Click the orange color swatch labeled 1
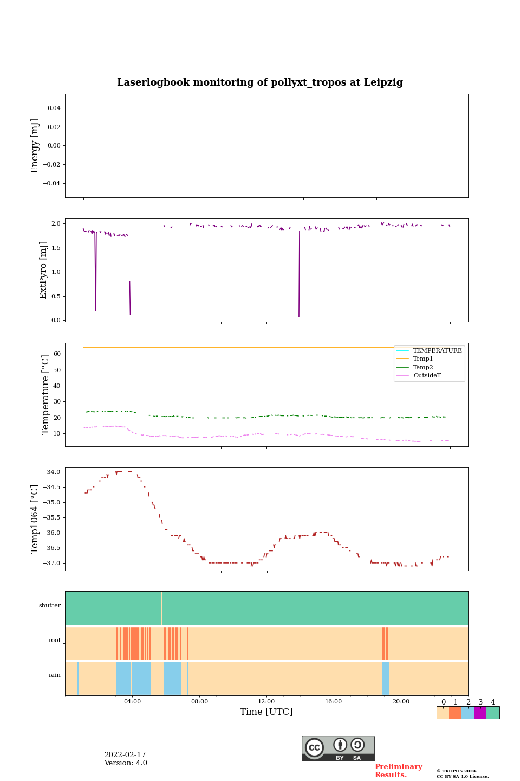The height and width of the screenshot is (781, 520). click(x=455, y=713)
